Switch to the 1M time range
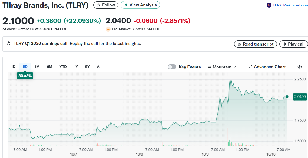308x158 pixels. coord(37,67)
